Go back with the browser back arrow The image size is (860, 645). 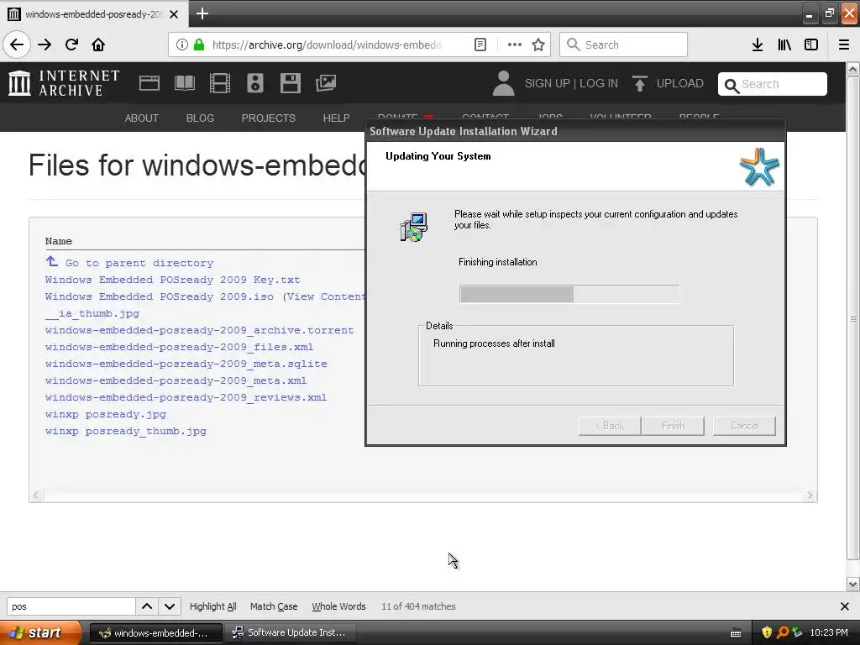pyautogui.click(x=17, y=45)
